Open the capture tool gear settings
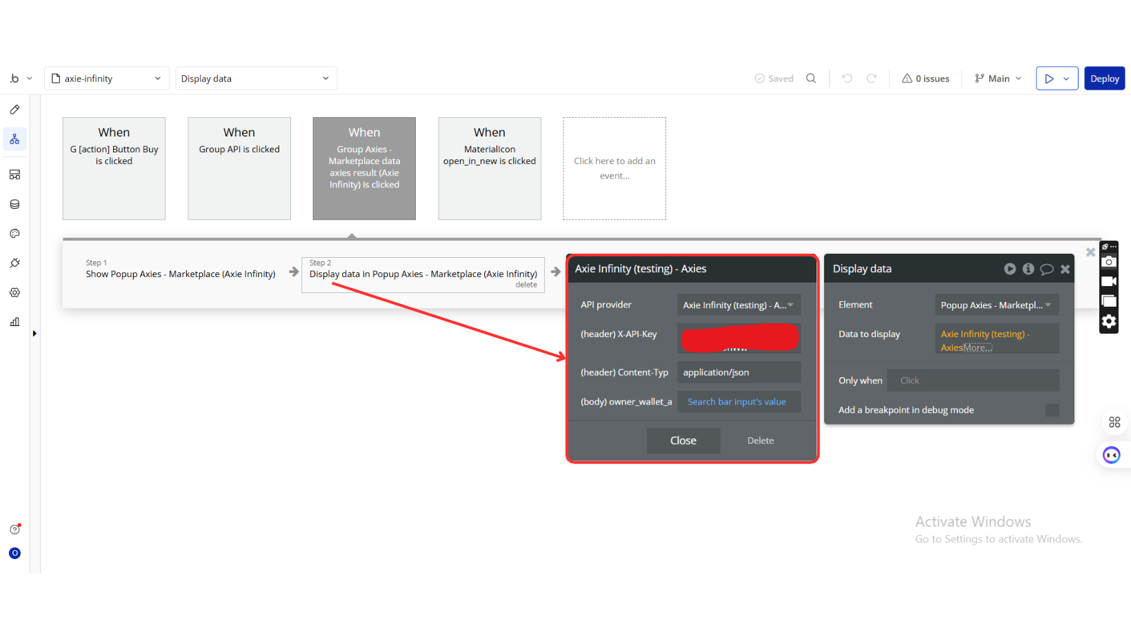The image size is (1131, 637). pyautogui.click(x=1109, y=321)
